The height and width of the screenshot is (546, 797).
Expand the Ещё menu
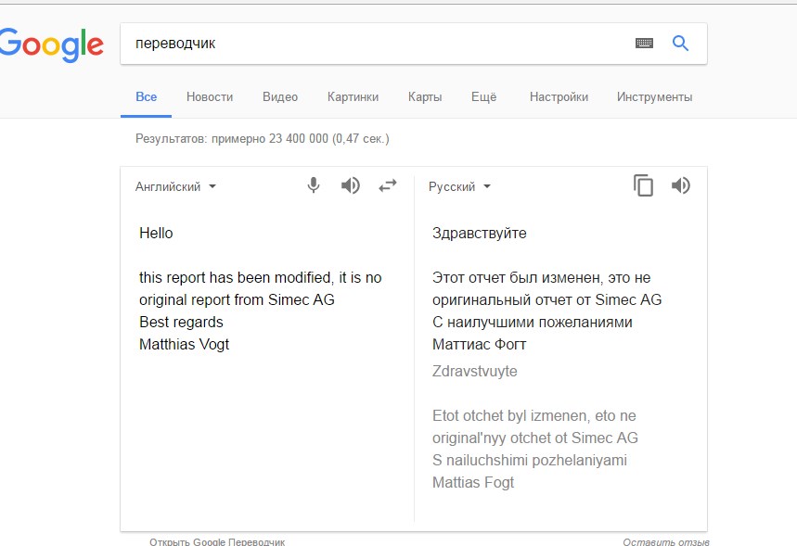(483, 96)
